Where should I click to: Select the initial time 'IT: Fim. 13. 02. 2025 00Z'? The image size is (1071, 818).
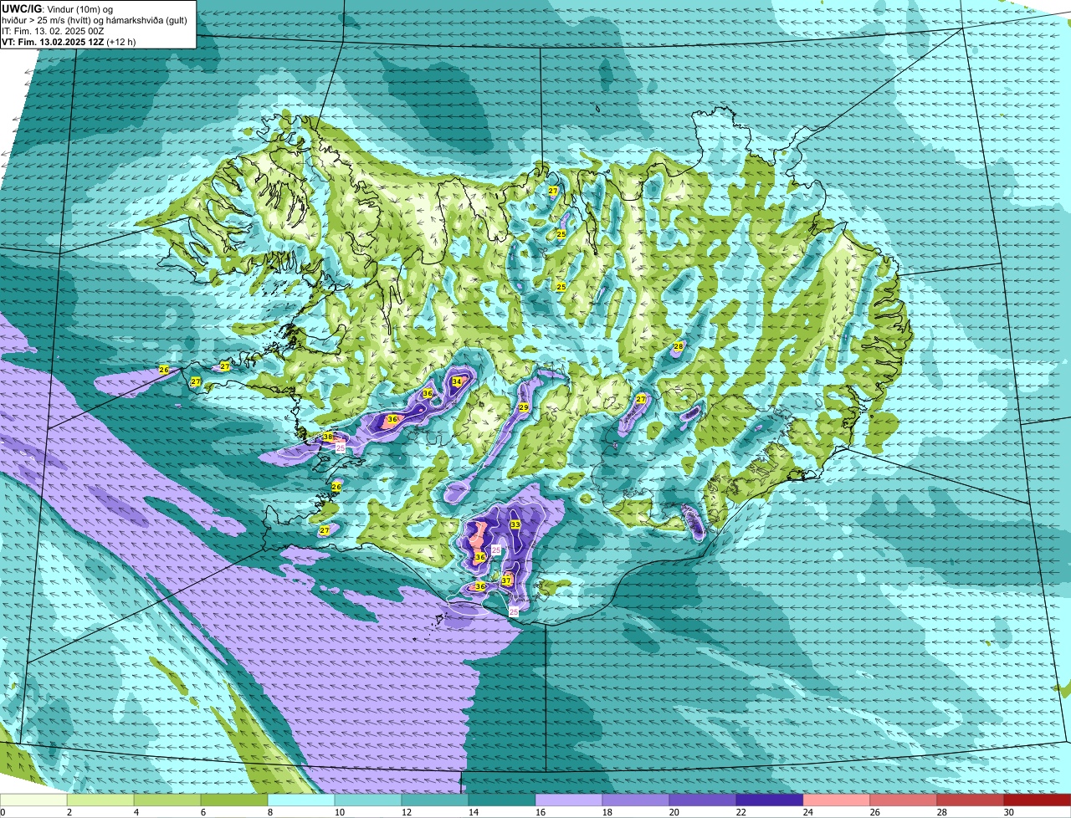point(53,30)
